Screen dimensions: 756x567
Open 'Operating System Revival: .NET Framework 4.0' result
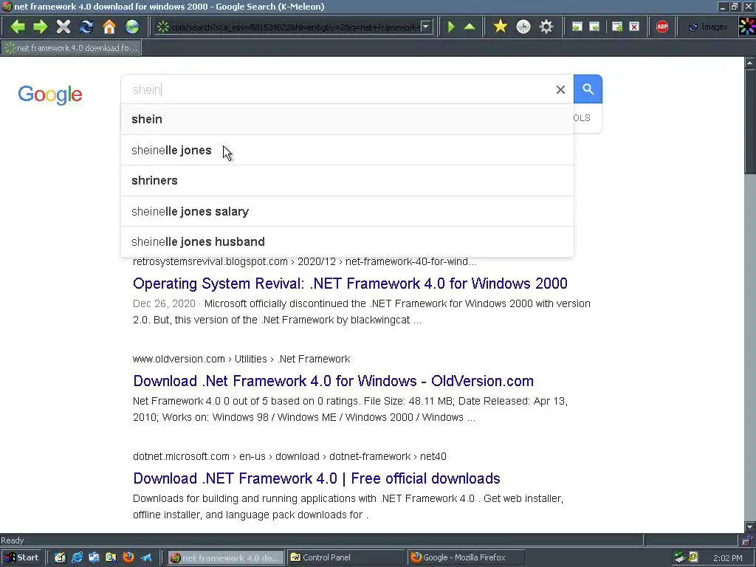pos(350,283)
